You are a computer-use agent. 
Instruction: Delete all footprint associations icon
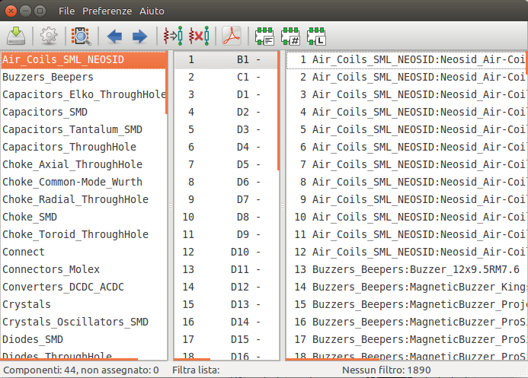[199, 36]
